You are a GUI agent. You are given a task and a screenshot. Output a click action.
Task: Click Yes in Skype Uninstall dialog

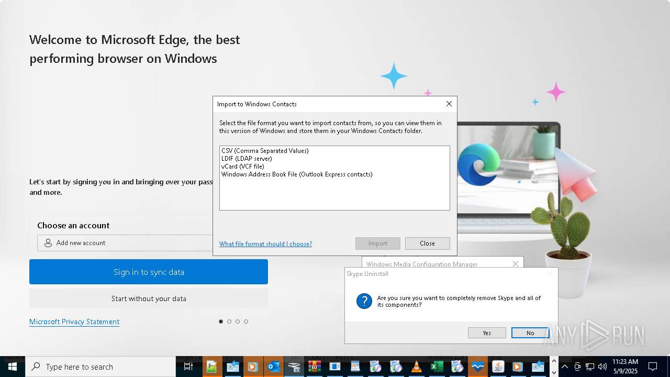[x=487, y=333]
